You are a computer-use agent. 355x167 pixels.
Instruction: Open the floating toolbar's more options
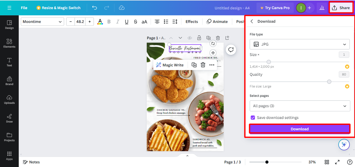[x=212, y=65]
